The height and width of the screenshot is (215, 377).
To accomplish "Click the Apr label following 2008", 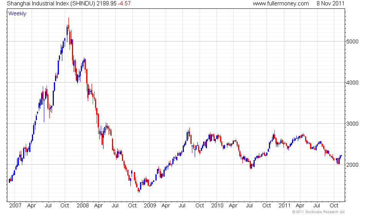I will tap(98, 206).
